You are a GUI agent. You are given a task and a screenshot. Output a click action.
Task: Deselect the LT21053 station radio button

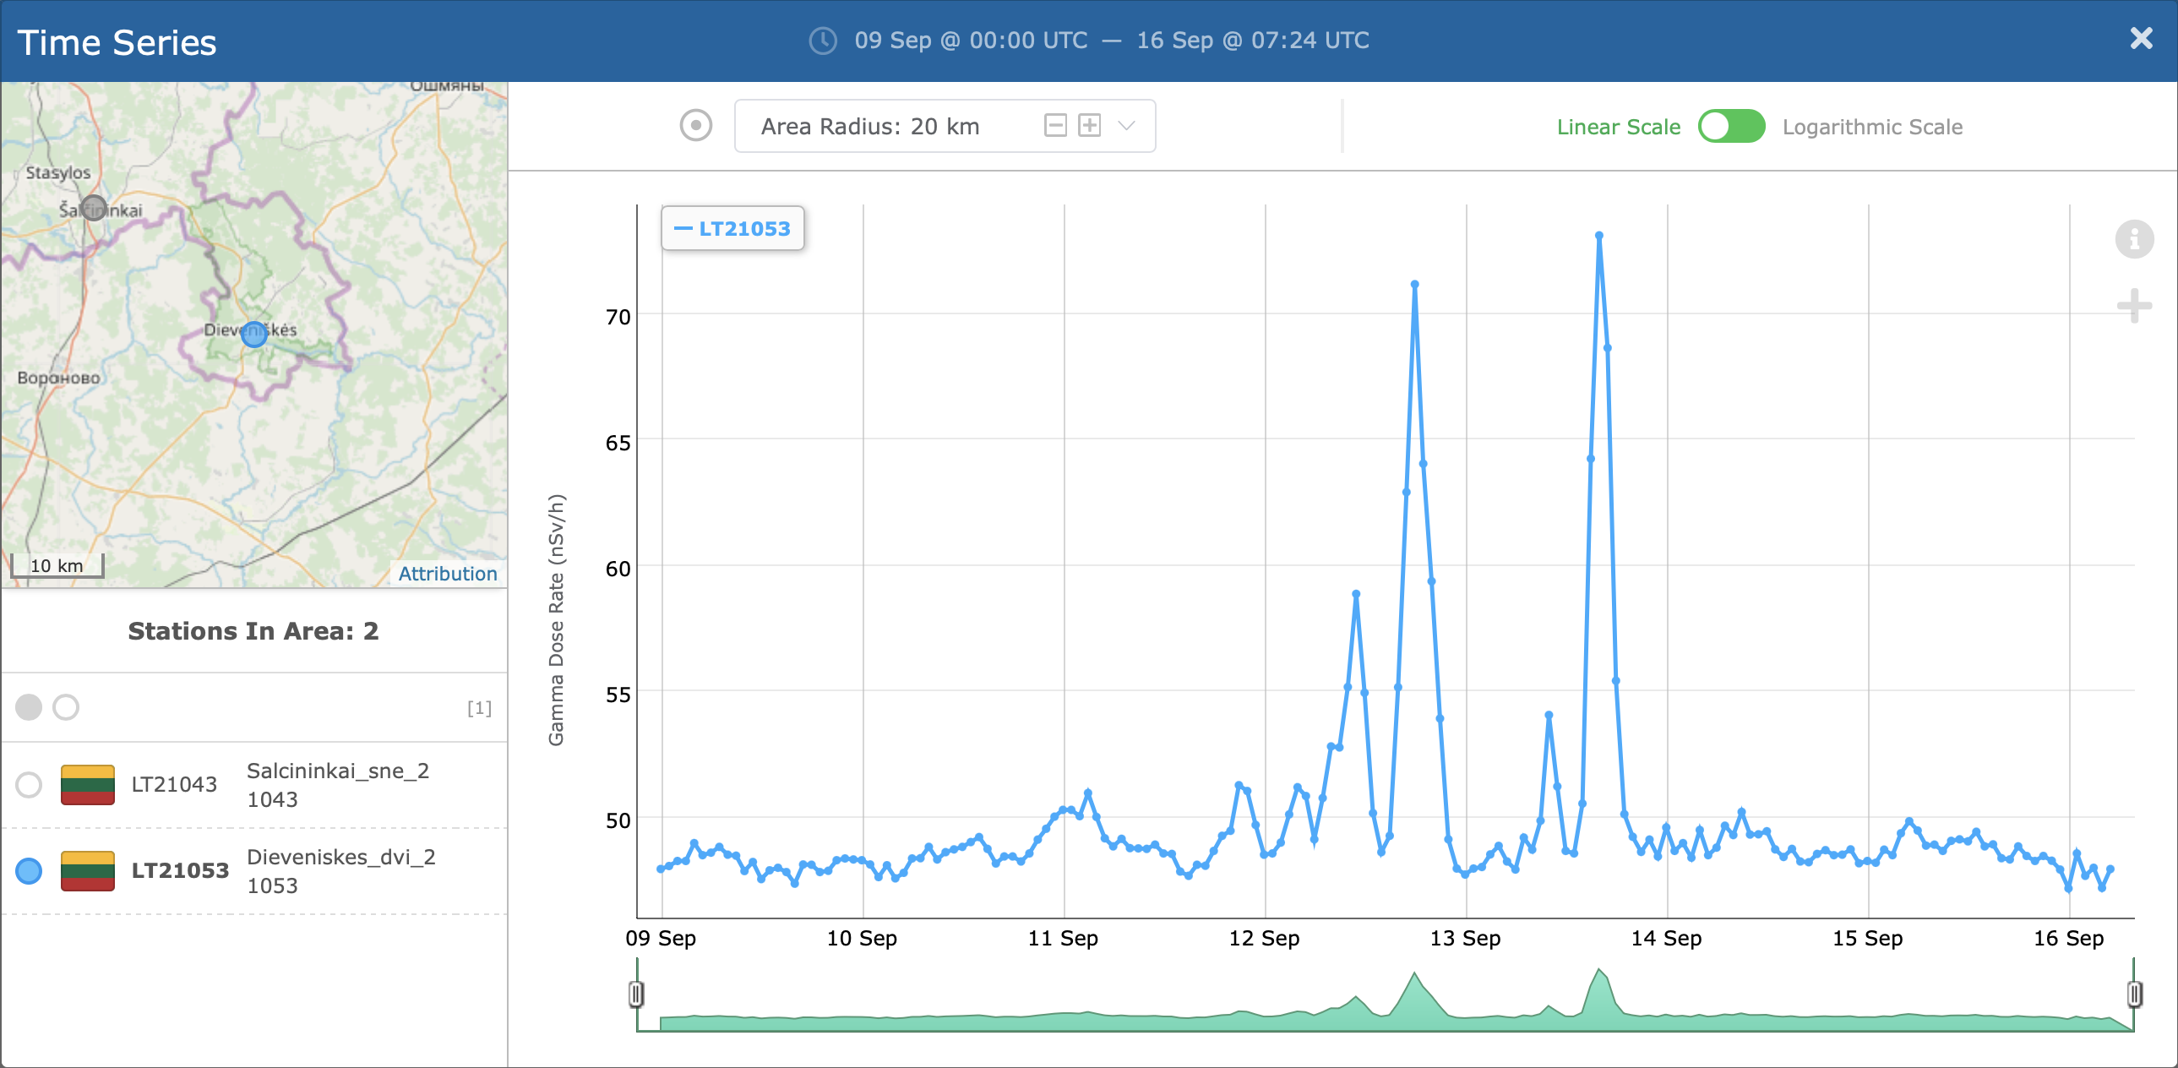pos(29,871)
